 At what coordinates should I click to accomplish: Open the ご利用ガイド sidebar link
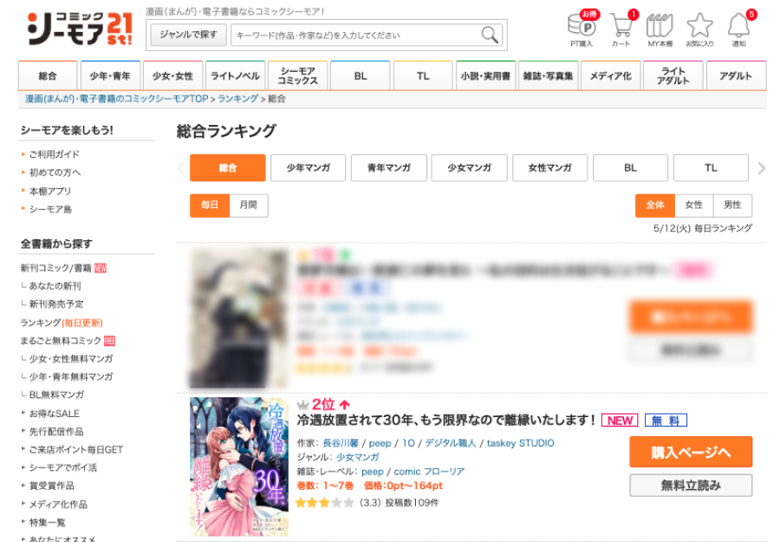55,154
